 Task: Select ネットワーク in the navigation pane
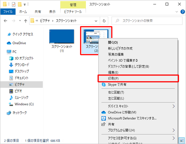(17, 113)
